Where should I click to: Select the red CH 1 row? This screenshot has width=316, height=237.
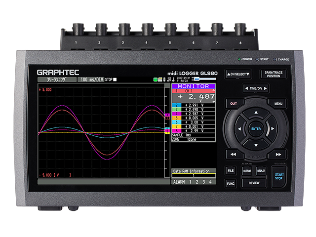tap(193, 91)
